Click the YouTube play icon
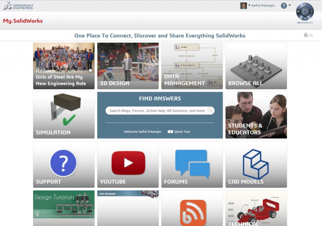322x226 pixels. [x=128, y=163]
